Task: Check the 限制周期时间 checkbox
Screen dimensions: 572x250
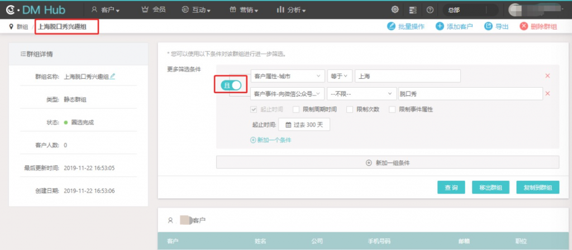Action: coord(296,109)
